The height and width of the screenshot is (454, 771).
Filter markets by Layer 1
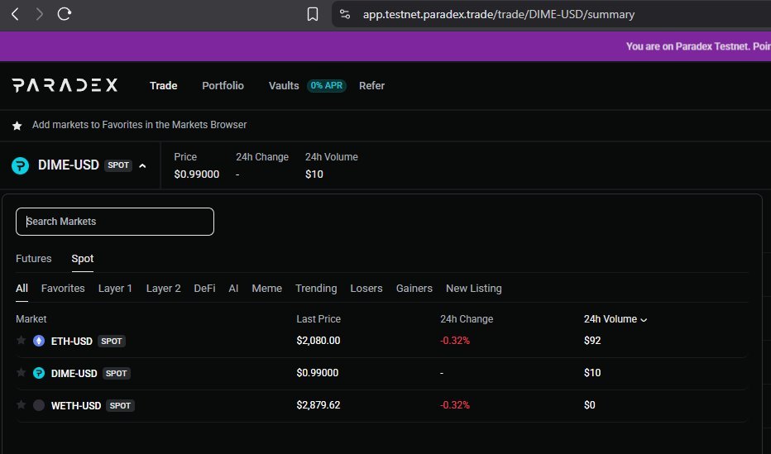pos(115,289)
